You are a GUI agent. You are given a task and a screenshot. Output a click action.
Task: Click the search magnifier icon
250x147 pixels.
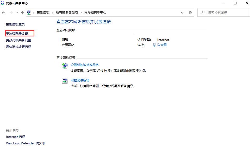click(x=203, y=12)
